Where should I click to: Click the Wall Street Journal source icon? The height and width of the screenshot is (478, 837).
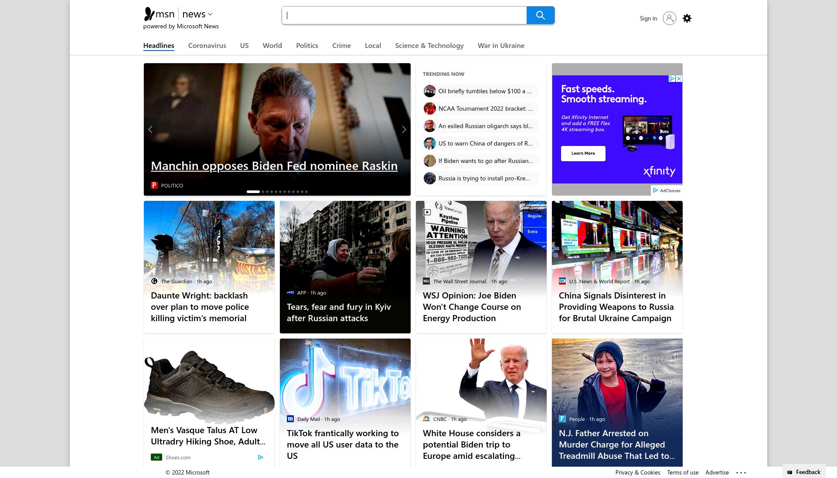point(426,281)
